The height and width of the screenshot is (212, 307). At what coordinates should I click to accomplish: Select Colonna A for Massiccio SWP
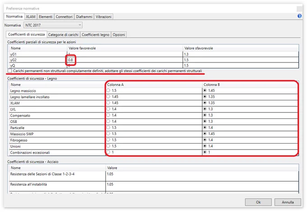[108, 134]
